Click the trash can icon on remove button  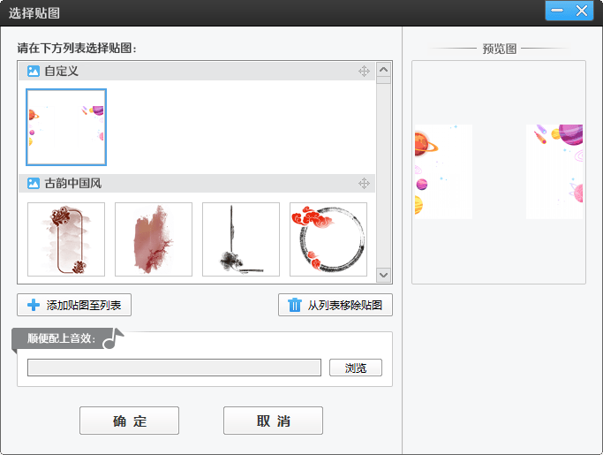[x=295, y=305]
